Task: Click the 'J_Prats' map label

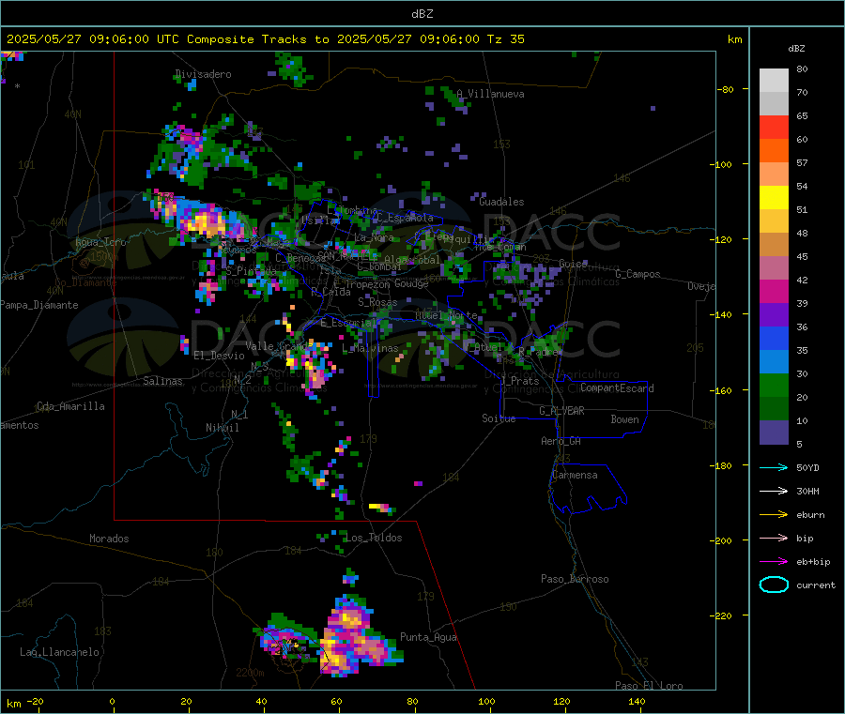Action: [519, 381]
